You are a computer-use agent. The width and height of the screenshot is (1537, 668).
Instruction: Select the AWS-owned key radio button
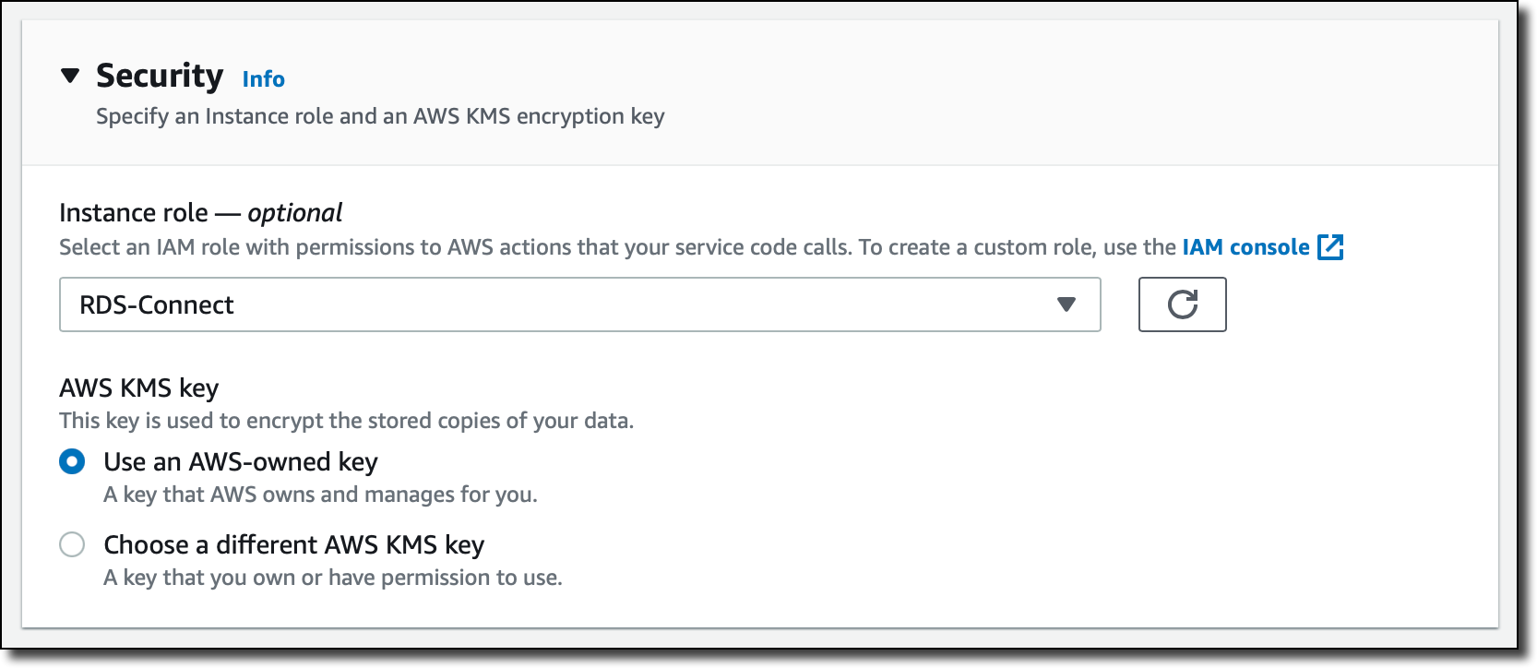click(72, 461)
